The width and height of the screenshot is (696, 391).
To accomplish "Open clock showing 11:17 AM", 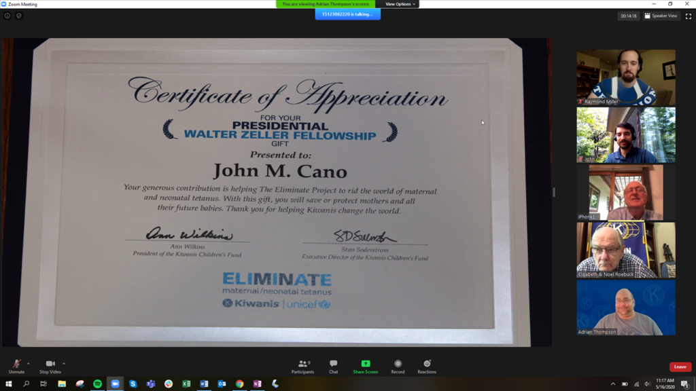I will click(665, 384).
